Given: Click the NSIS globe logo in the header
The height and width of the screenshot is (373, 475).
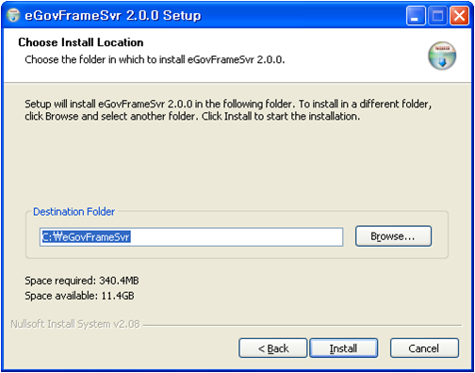Looking at the screenshot, I should click(x=442, y=56).
